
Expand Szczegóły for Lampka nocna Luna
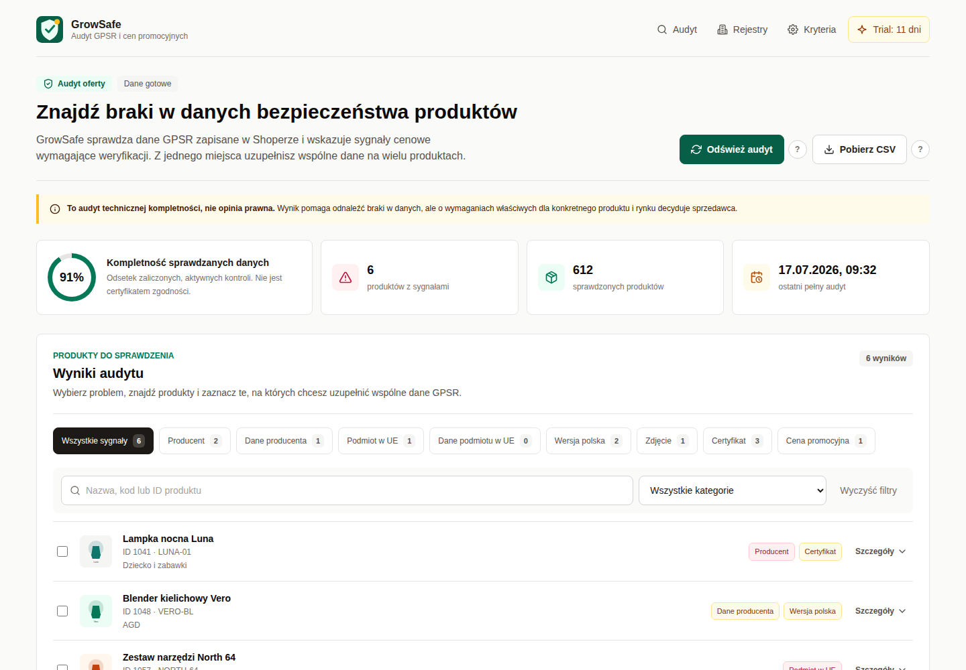880,551
